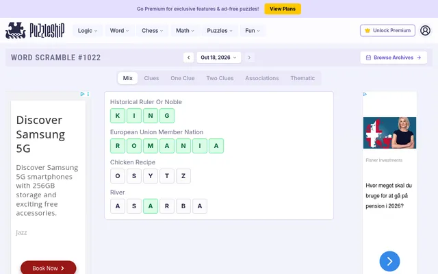Click 'Historical Ruler Or Noble' clue text
Screen dimensions: 438x274
pyautogui.click(x=146, y=102)
